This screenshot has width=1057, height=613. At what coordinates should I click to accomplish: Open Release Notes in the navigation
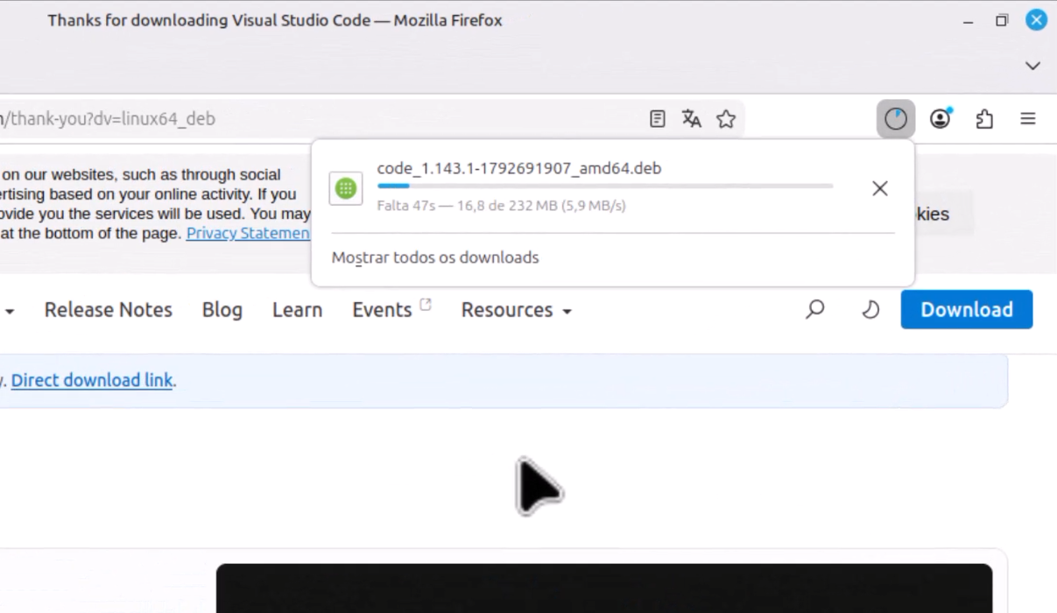[x=109, y=310]
